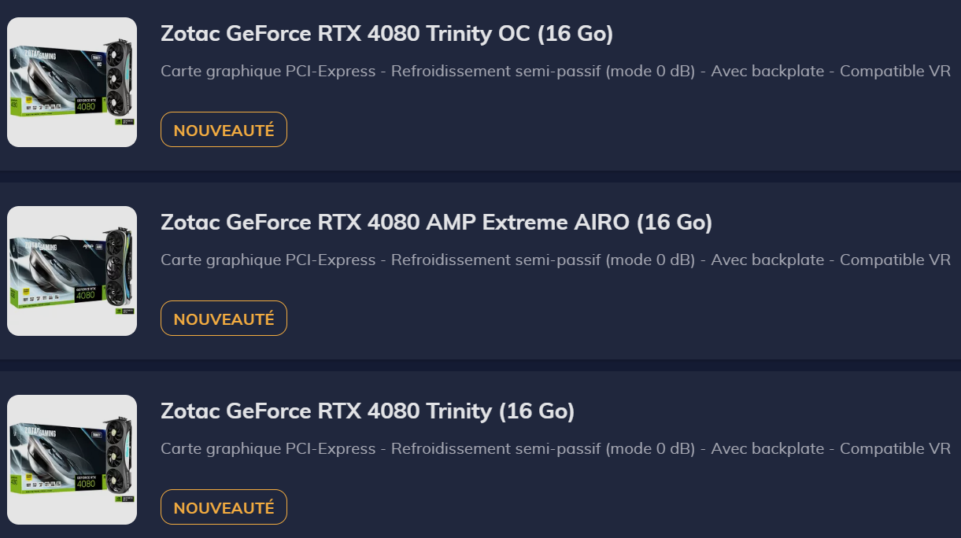
Task: Open the RTX 4080 AMP Extreme AIRO title link
Action: pos(436,223)
